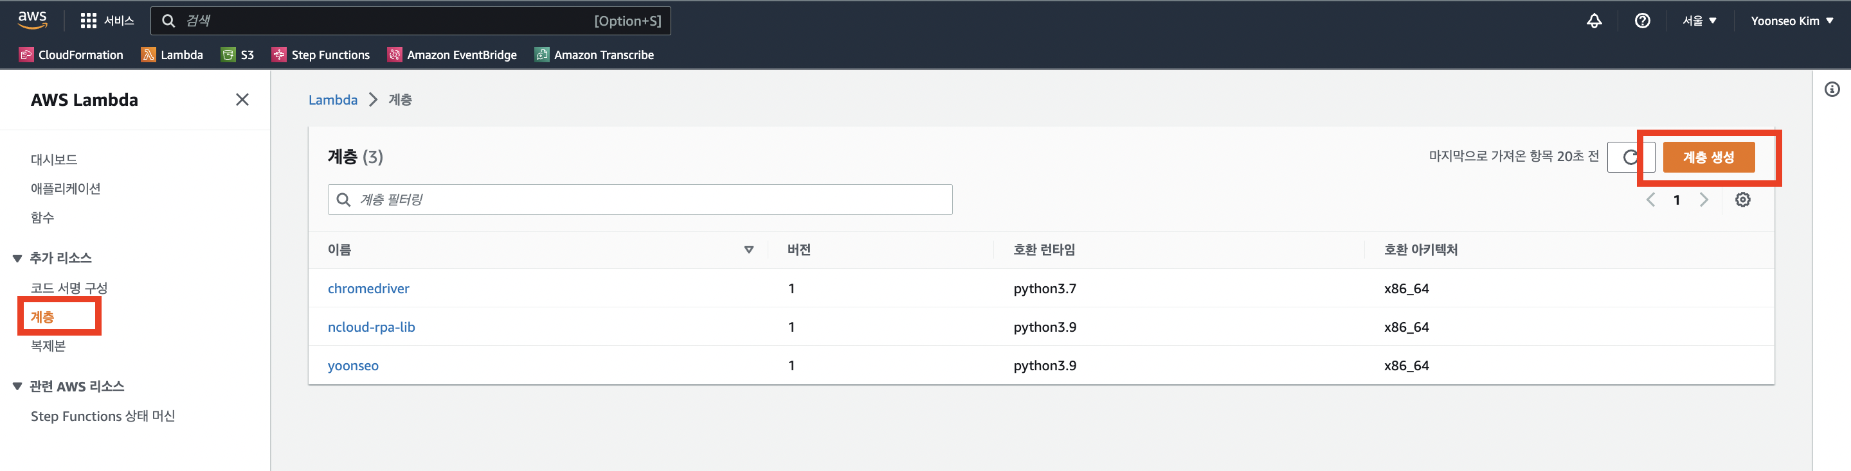
Task: Open CloudFormation shortcut in favorites bar
Action: pos(71,55)
